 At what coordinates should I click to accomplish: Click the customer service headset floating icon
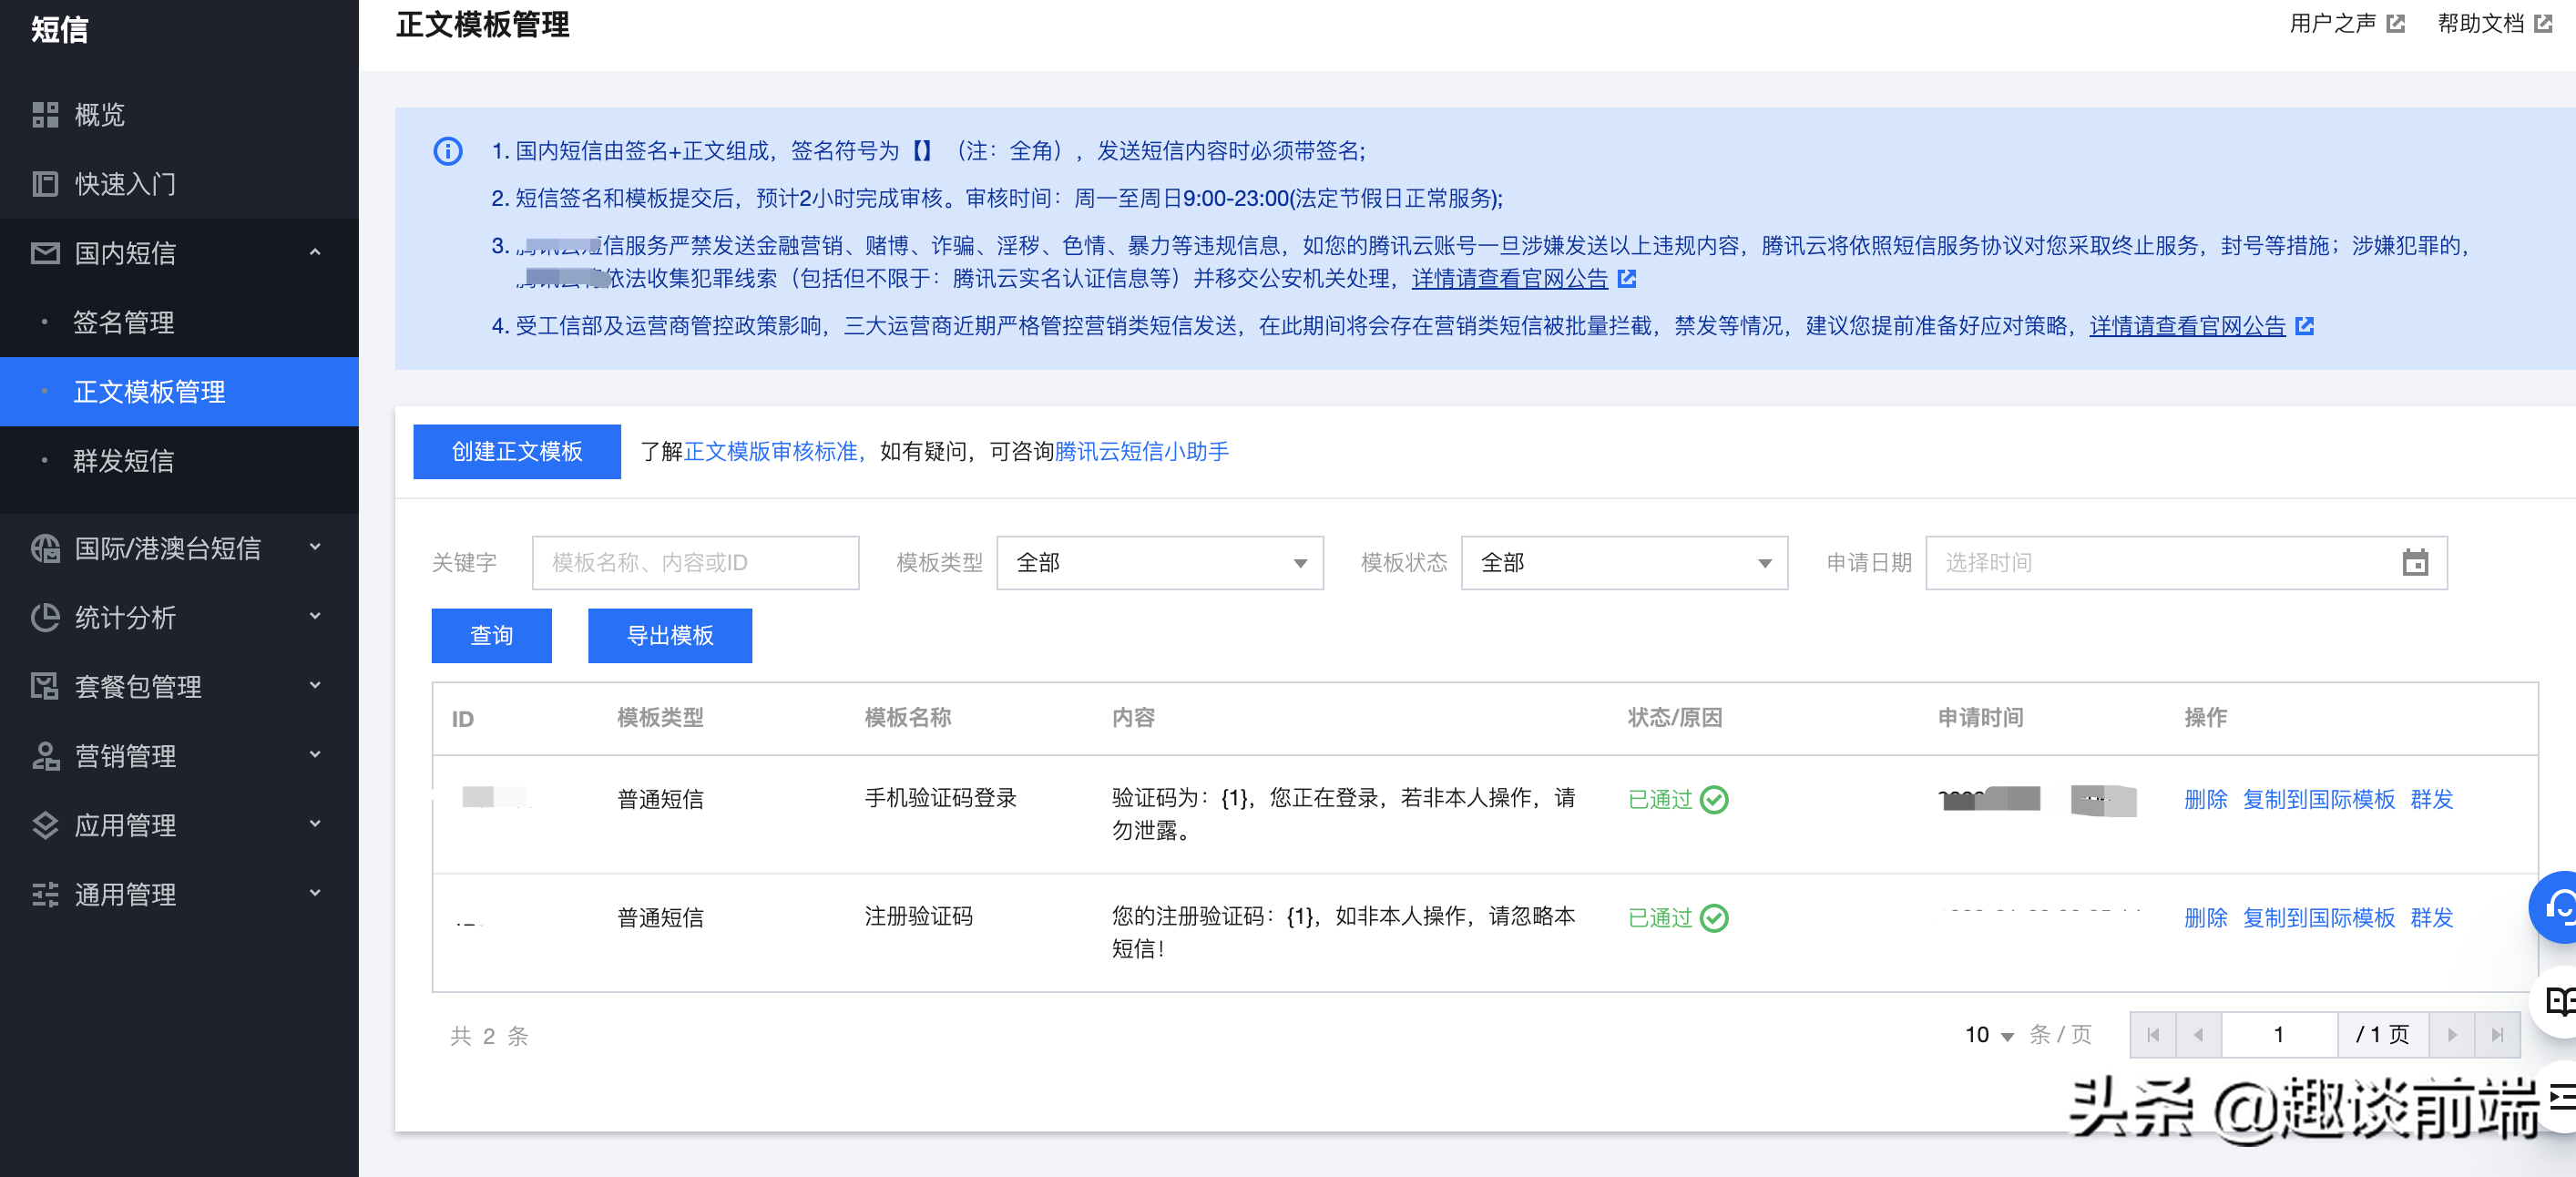pos(2558,906)
